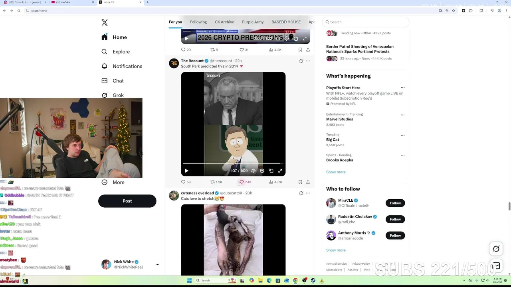The height and width of the screenshot is (287, 511).
Task: Open cuteness overload profile avatar
Action: [x=174, y=195]
